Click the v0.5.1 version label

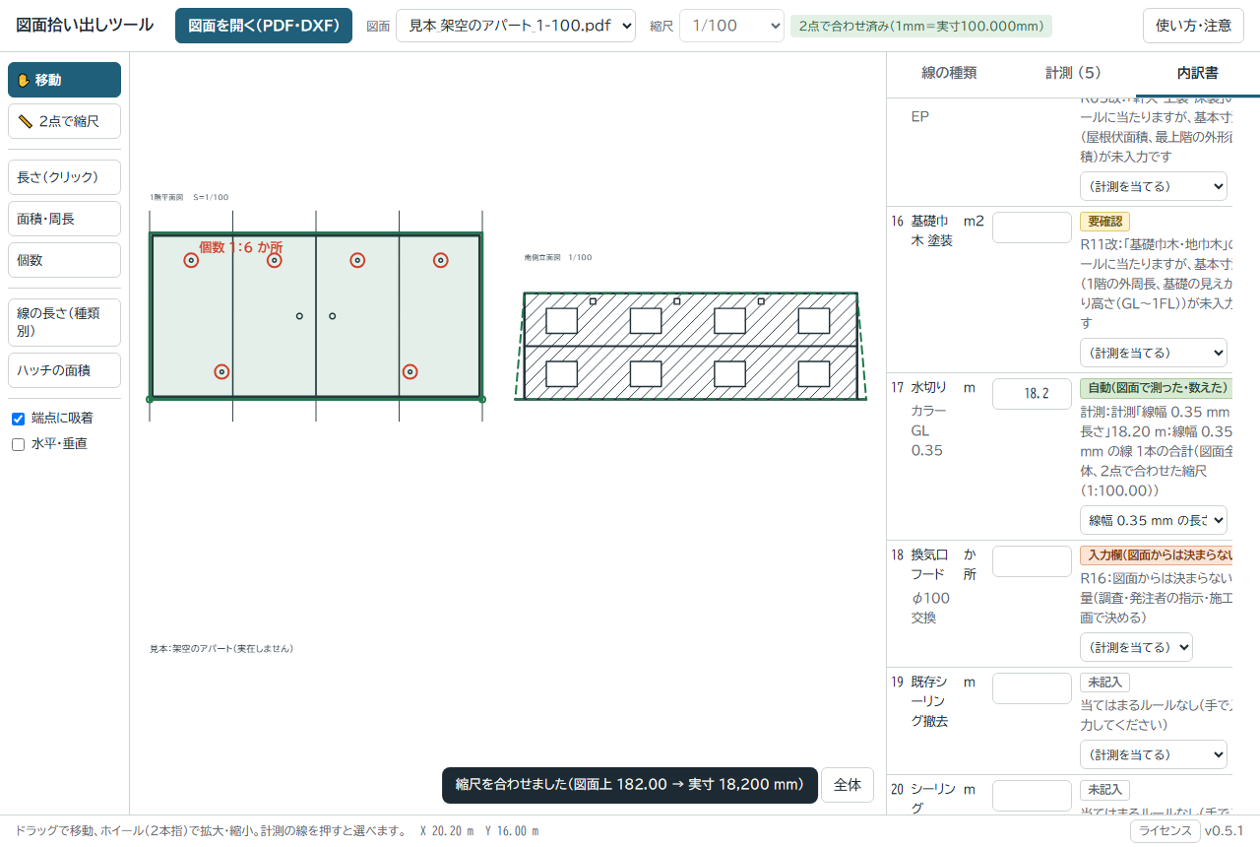click(x=1225, y=831)
